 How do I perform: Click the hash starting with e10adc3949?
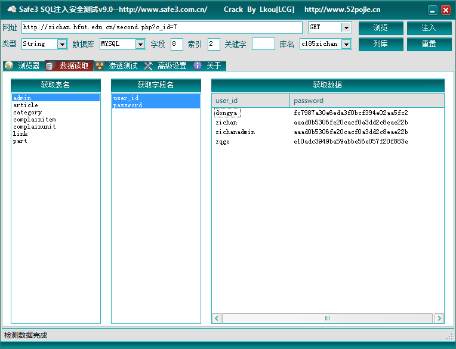pyautogui.click(x=351, y=141)
